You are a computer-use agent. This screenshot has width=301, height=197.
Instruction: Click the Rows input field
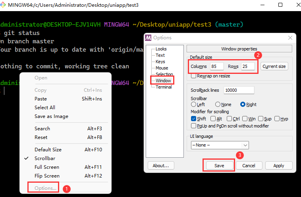pyautogui.click(x=248, y=66)
